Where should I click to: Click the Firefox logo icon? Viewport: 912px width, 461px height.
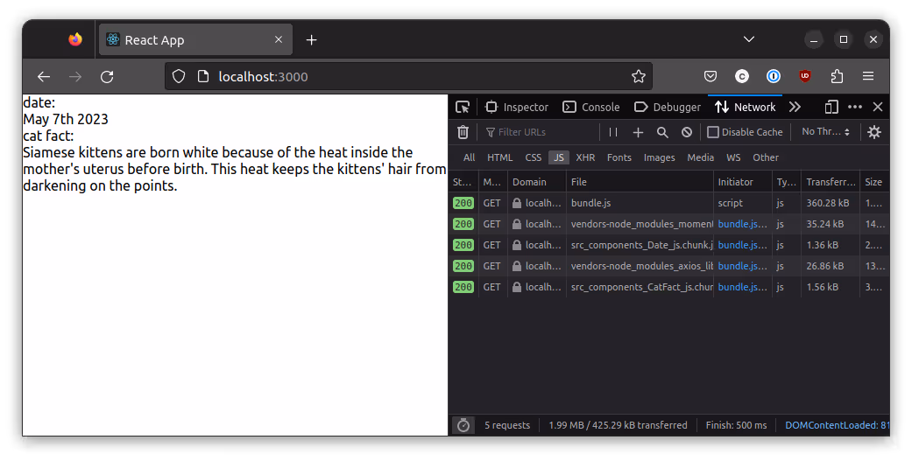(75, 39)
